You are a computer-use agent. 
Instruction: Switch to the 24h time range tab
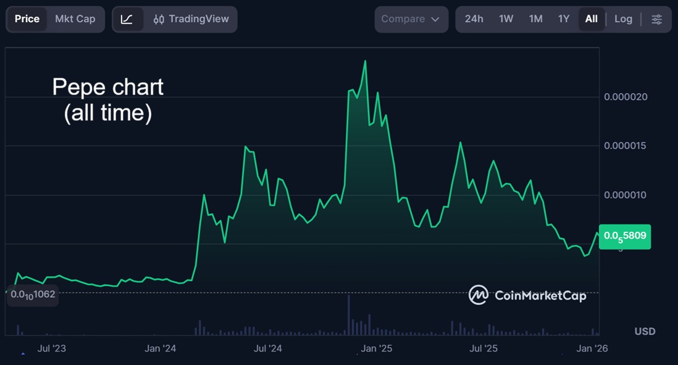pyautogui.click(x=474, y=19)
